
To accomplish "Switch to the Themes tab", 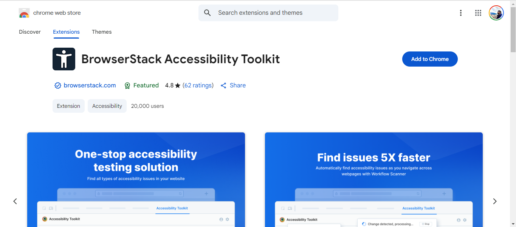I will (x=102, y=32).
